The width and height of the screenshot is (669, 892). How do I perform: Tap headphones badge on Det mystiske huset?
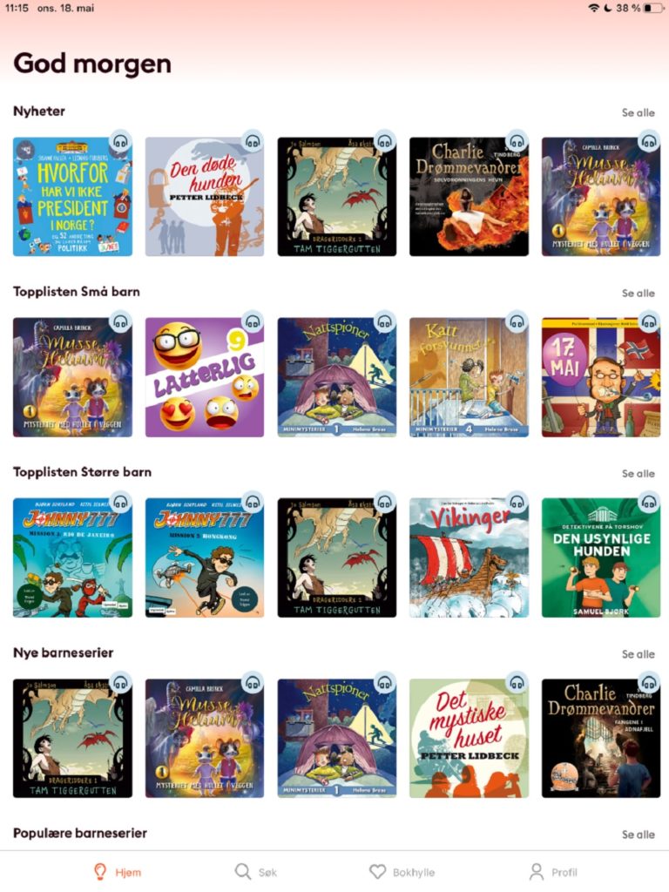tap(517, 683)
